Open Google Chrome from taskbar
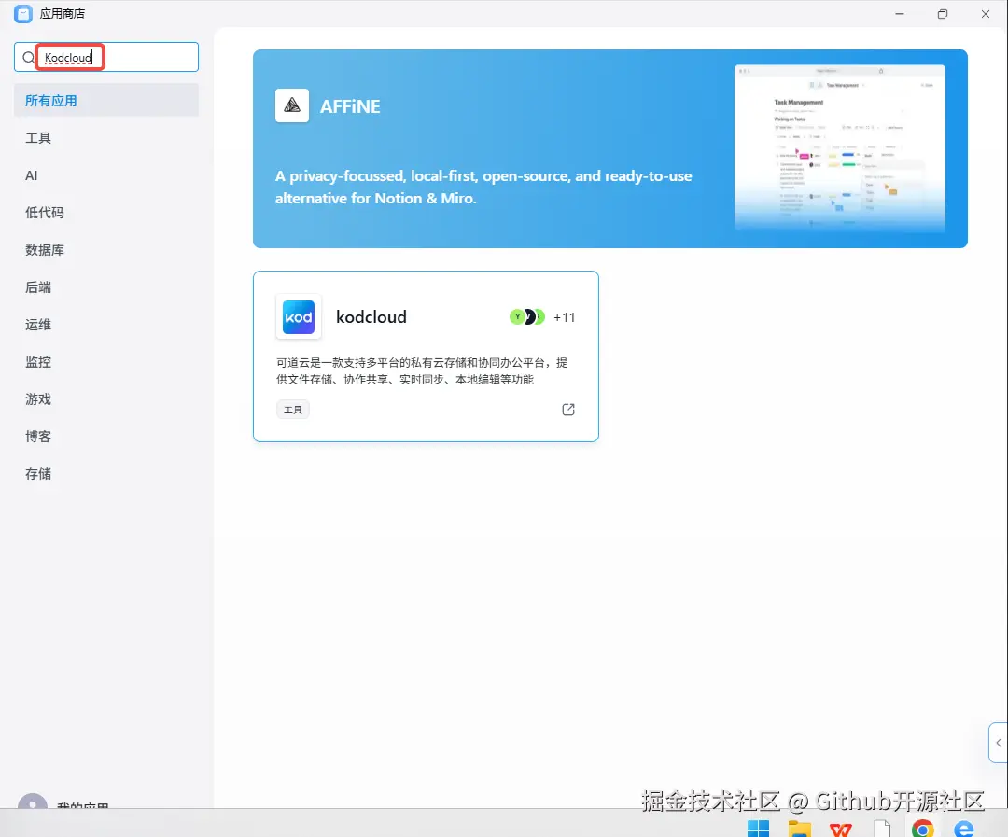The height and width of the screenshot is (837, 1008). [923, 828]
